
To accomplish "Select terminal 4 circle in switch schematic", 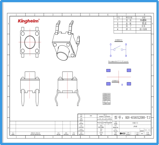I will tap(126, 56).
